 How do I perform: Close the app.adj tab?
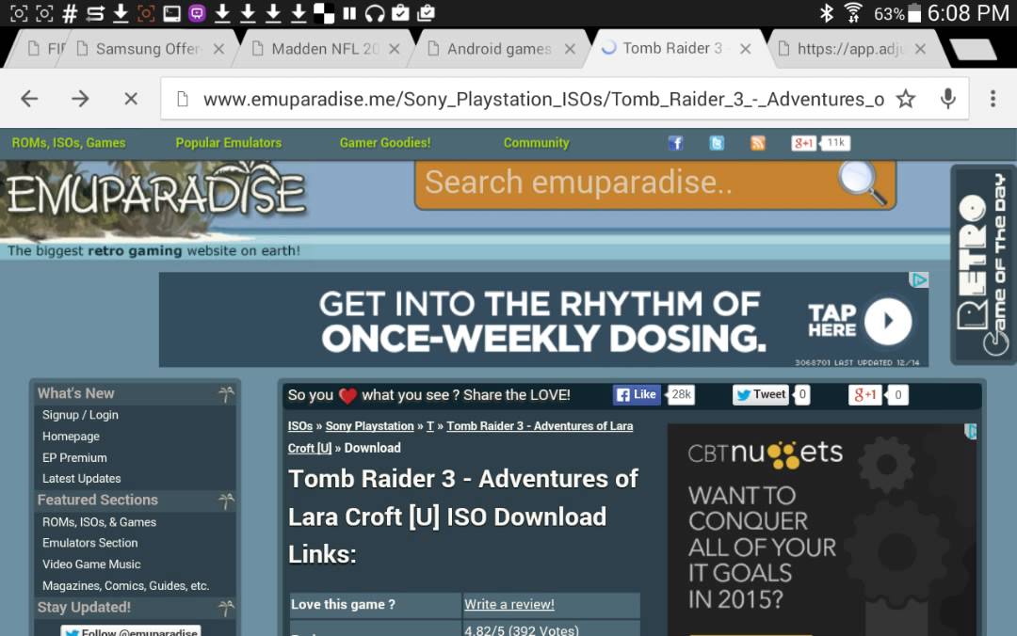(x=920, y=49)
